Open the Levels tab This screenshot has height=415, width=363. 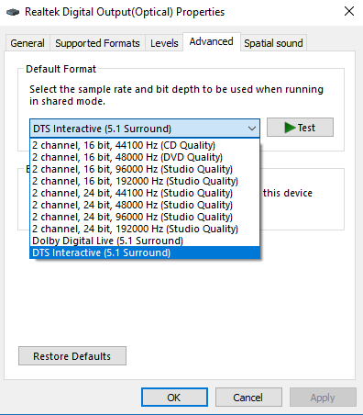point(164,43)
